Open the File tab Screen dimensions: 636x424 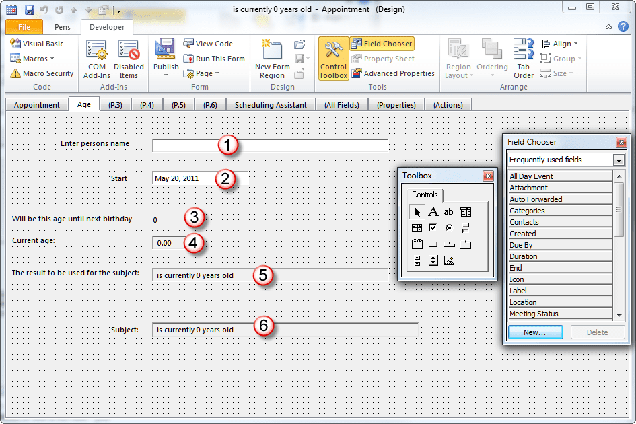pos(24,27)
